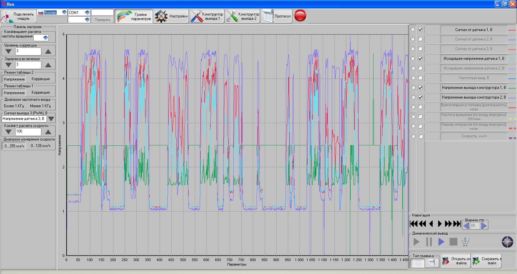Click the pause button in Динамический вывод
The width and height of the screenshot is (517, 274).
pyautogui.click(x=429, y=242)
